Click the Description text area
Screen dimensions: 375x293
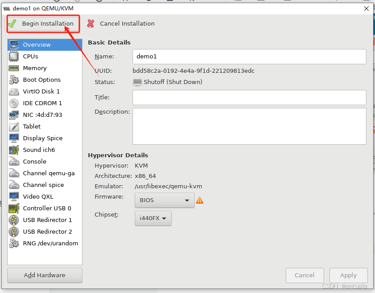coord(249,126)
